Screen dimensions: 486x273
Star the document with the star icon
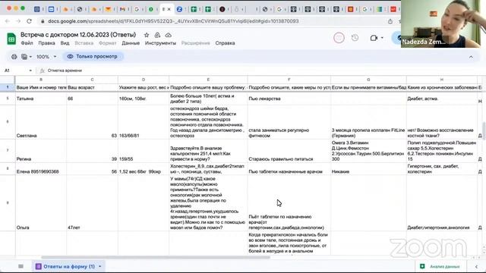pyautogui.click(x=147, y=35)
